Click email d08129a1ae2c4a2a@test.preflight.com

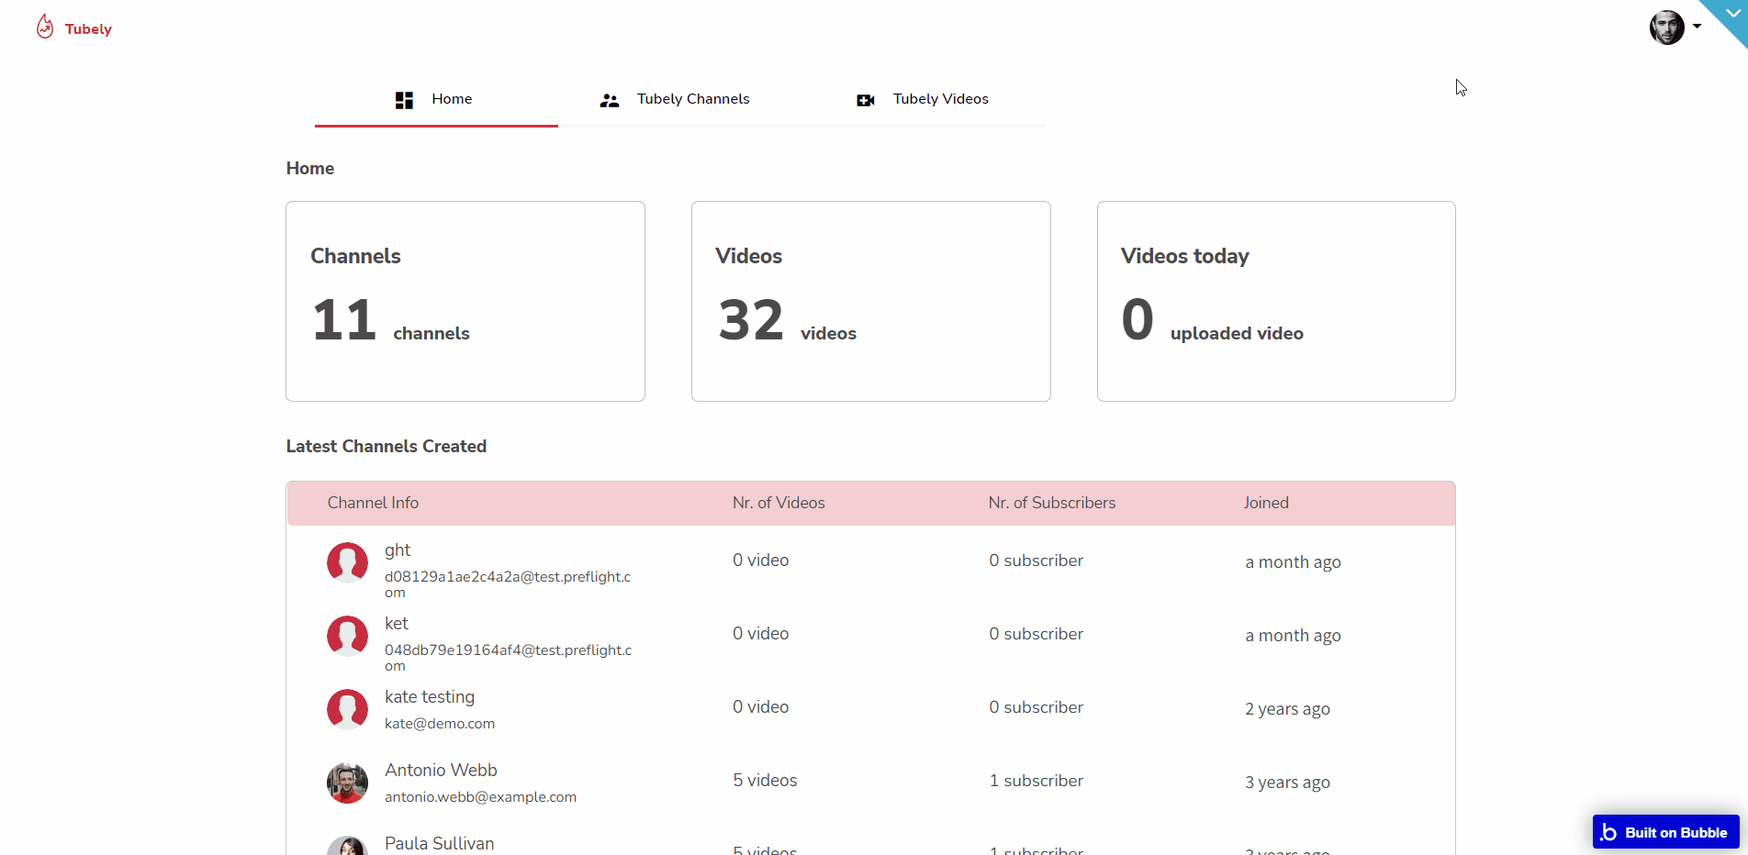coord(508,584)
